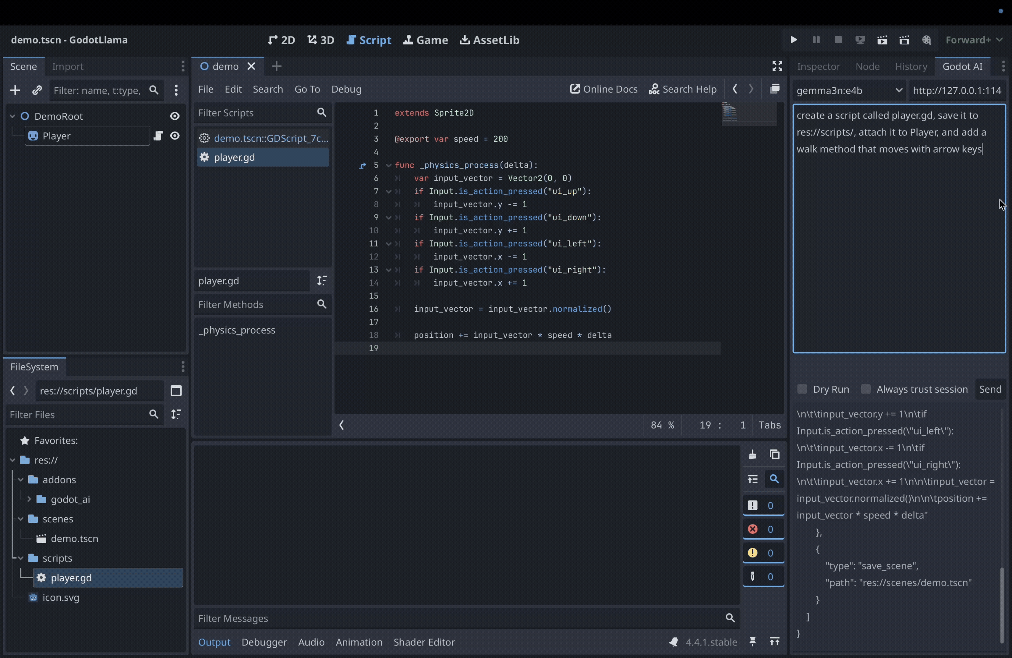The height and width of the screenshot is (658, 1012).
Task: Open the AssetLib workspace
Action: [490, 40]
